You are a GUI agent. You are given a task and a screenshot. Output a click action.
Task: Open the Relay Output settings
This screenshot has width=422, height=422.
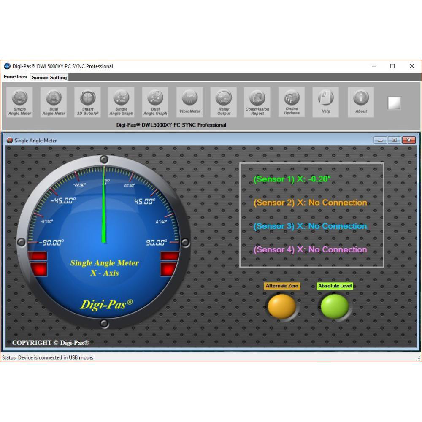[x=223, y=102]
